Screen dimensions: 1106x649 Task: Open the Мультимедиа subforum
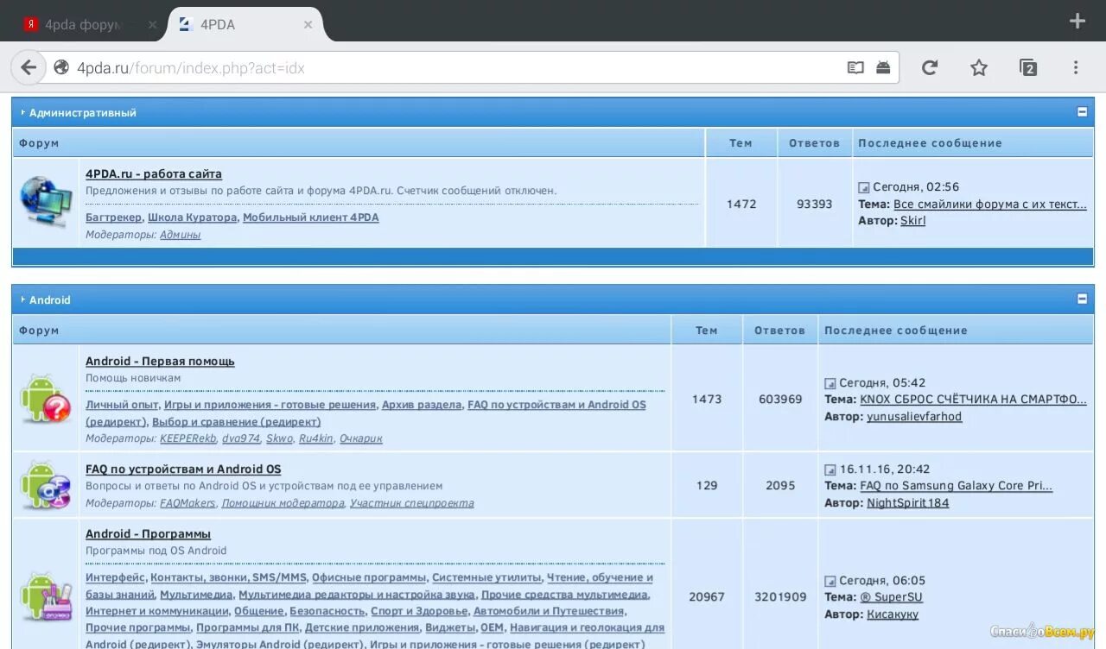coord(196,595)
